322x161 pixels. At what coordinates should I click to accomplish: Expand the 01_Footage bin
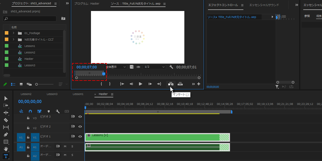point(13,33)
